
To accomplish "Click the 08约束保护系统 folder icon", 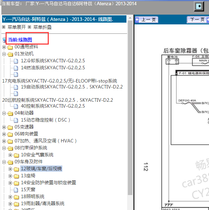I will (x=10, y=148).
